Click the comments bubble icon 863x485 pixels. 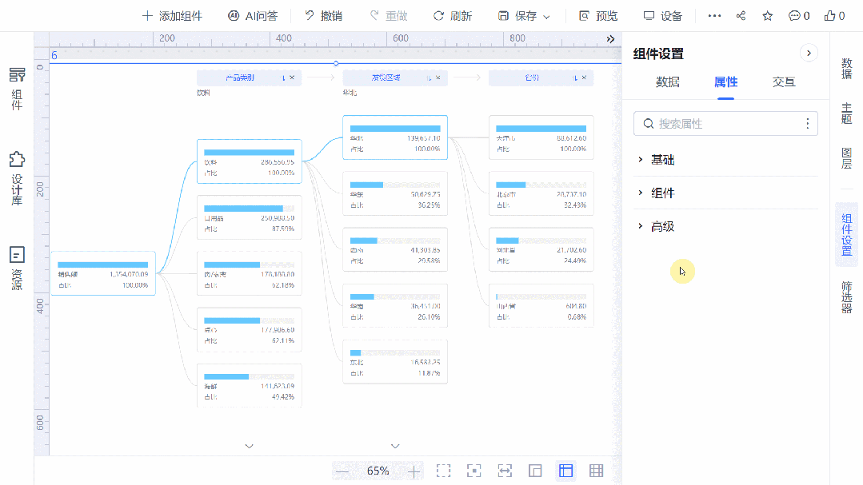(798, 16)
